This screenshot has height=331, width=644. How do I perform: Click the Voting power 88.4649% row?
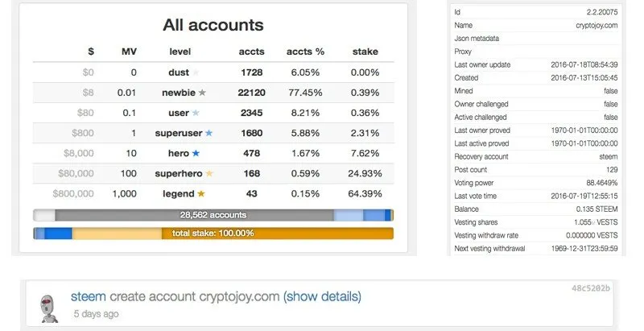click(536, 183)
